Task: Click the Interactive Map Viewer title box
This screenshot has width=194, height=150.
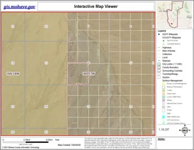Action: click(x=96, y=6)
